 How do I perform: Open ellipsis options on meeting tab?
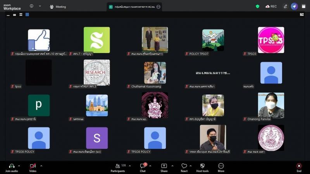(x=158, y=7)
